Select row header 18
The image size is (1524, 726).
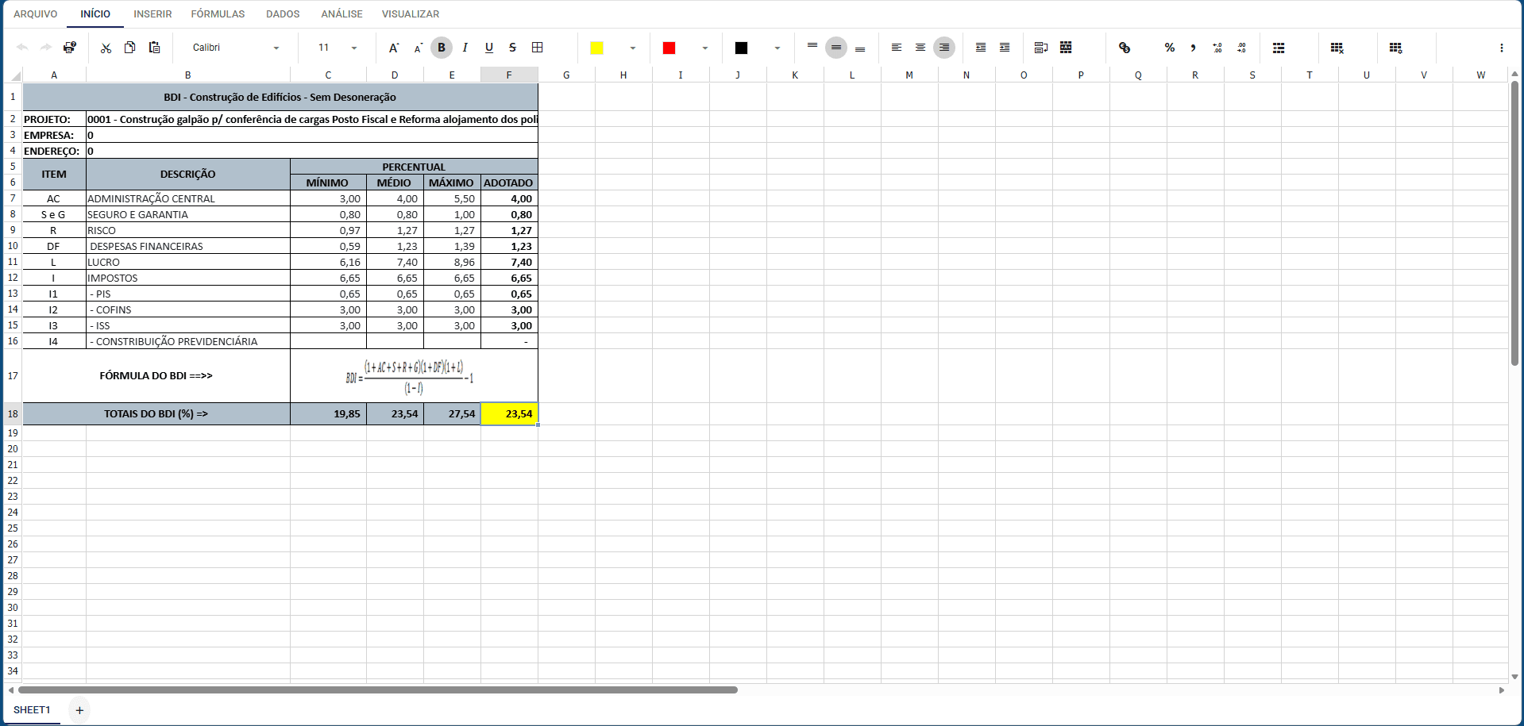click(x=13, y=414)
